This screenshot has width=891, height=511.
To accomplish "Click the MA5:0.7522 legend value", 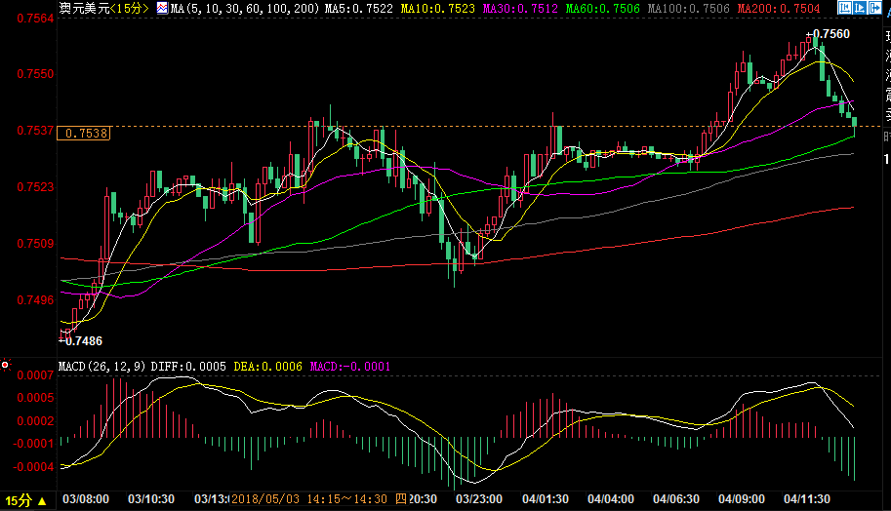I will (359, 9).
